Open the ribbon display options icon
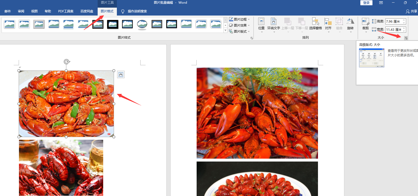The width and height of the screenshot is (418, 196). tap(381, 3)
